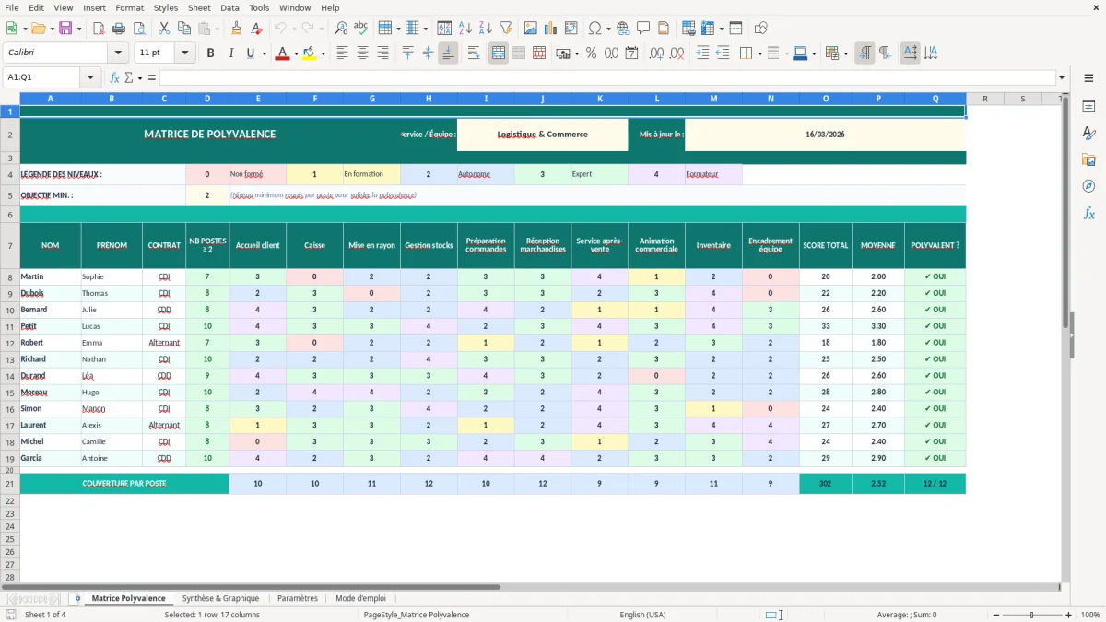Toggle Merge and Center Cells
1106x622 pixels.
tap(499, 53)
